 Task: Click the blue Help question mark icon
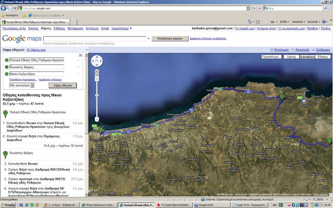(324, 22)
